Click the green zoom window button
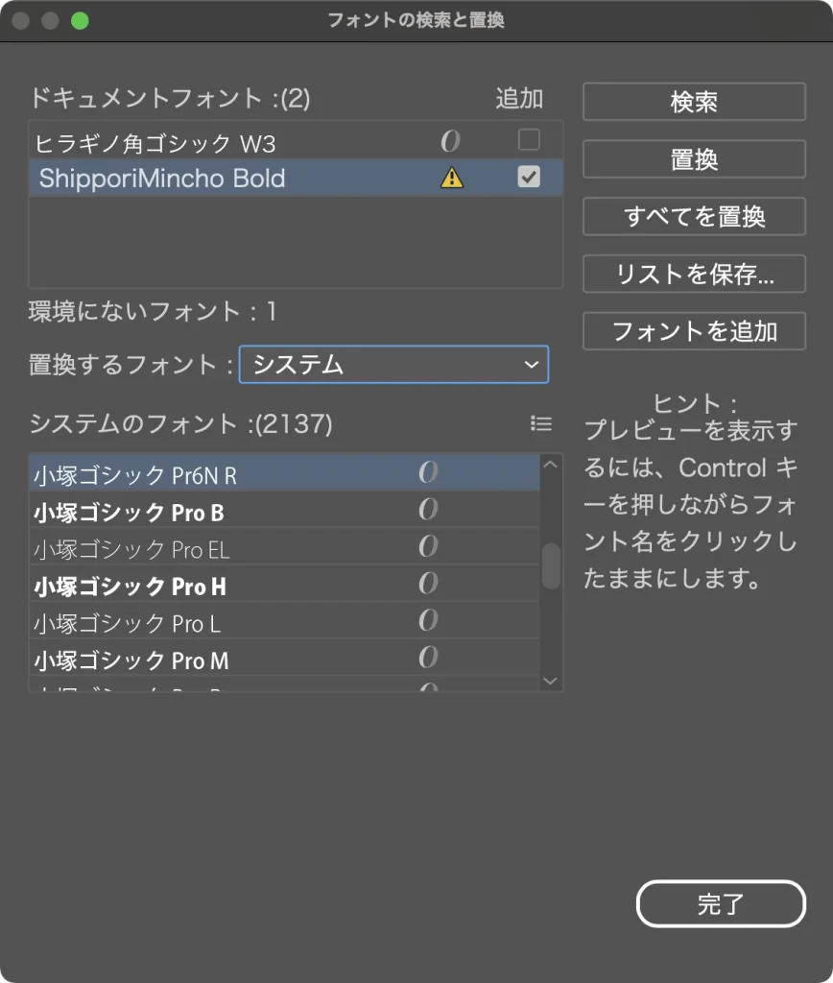This screenshot has width=833, height=983. (80, 21)
